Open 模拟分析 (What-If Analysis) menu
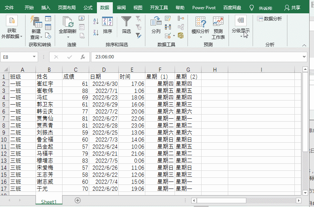This screenshot has height=207, width=314. click(200, 28)
